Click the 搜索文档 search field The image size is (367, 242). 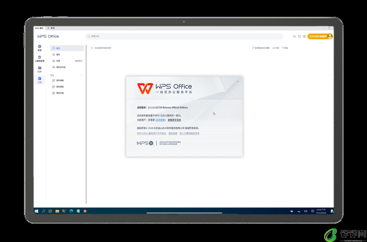coord(184,36)
